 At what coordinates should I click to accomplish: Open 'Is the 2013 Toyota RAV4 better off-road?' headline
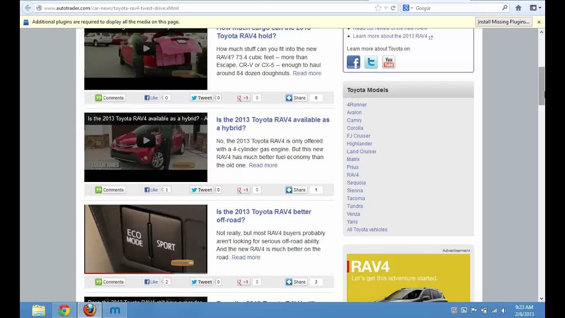point(264,216)
